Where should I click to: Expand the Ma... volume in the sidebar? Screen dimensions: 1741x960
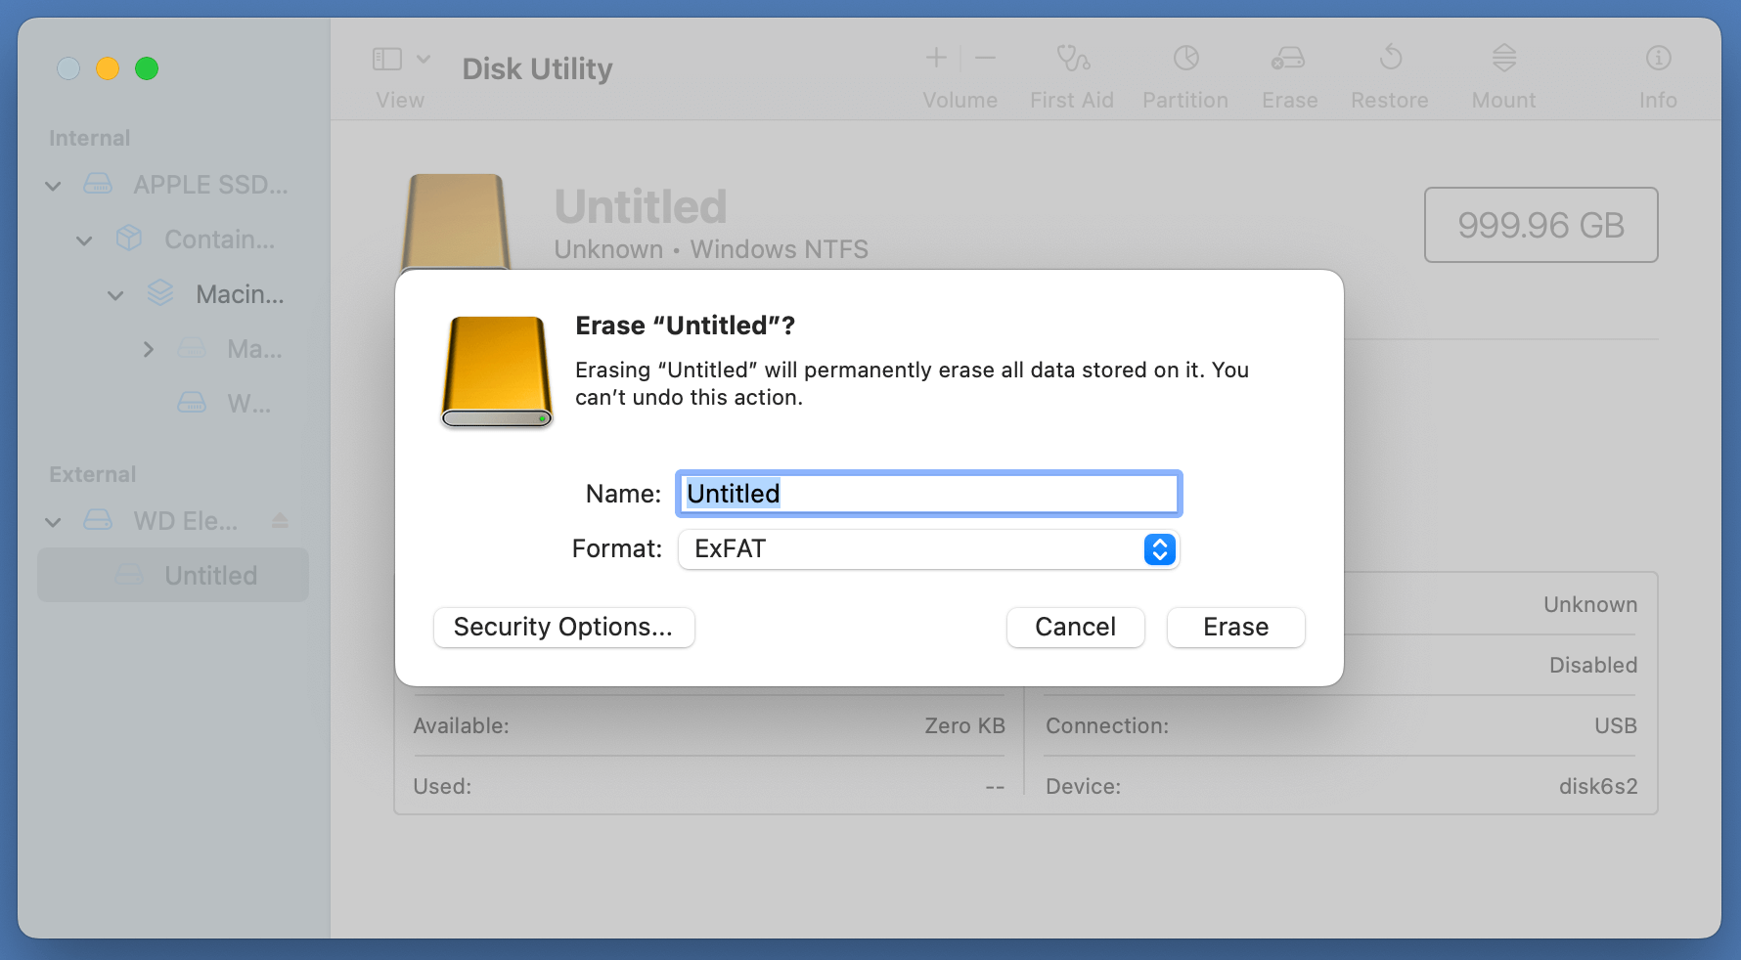pos(148,349)
